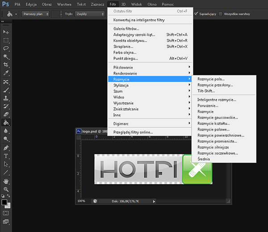Choose Rozmycie promieniste option

pos(224,141)
